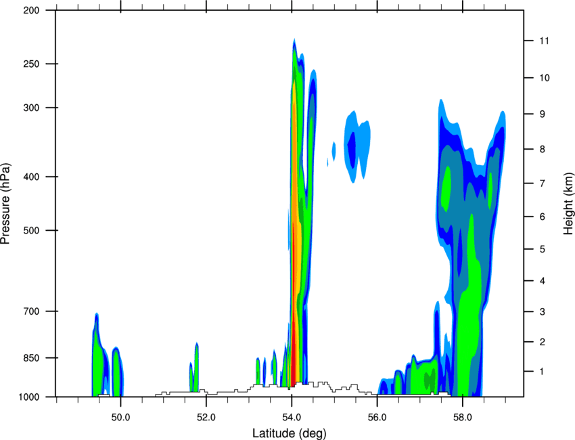This screenshot has height=440, width=575.
Task: Click the 250 pressure tick label
Action: (x=32, y=64)
